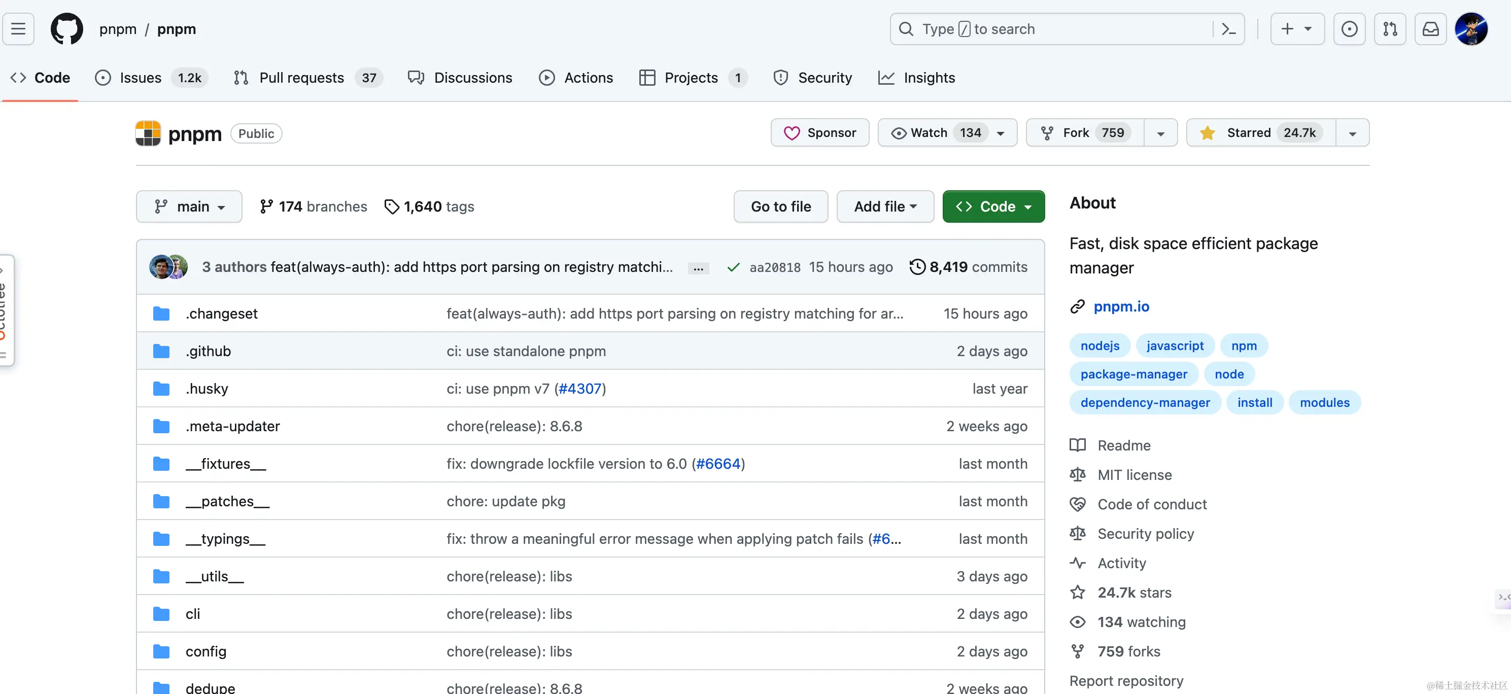This screenshot has width=1511, height=694.
Task: Click the Go to file button
Action: click(780, 206)
